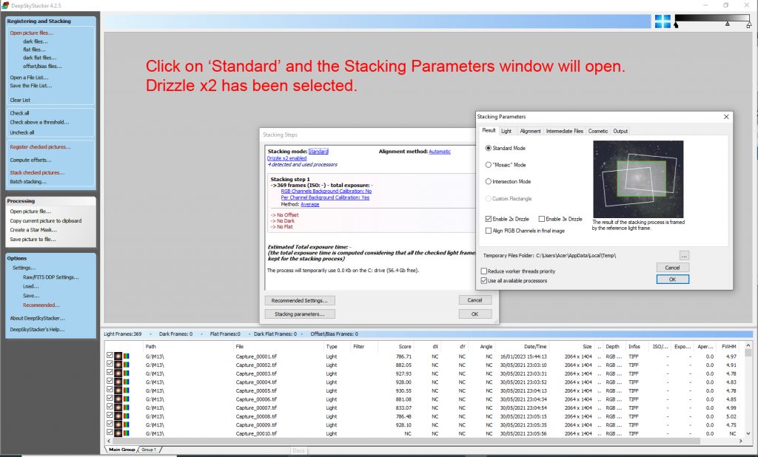
Task: Open picture files from sidebar
Action: (31, 33)
